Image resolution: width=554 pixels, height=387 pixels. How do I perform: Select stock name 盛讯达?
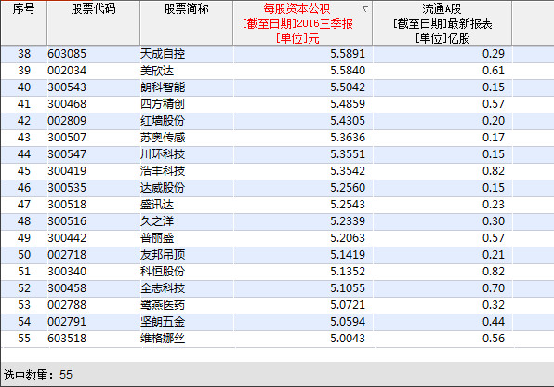(157, 205)
